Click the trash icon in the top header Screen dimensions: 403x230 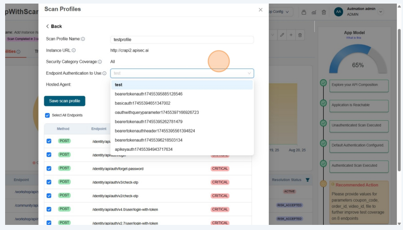tap(324, 12)
